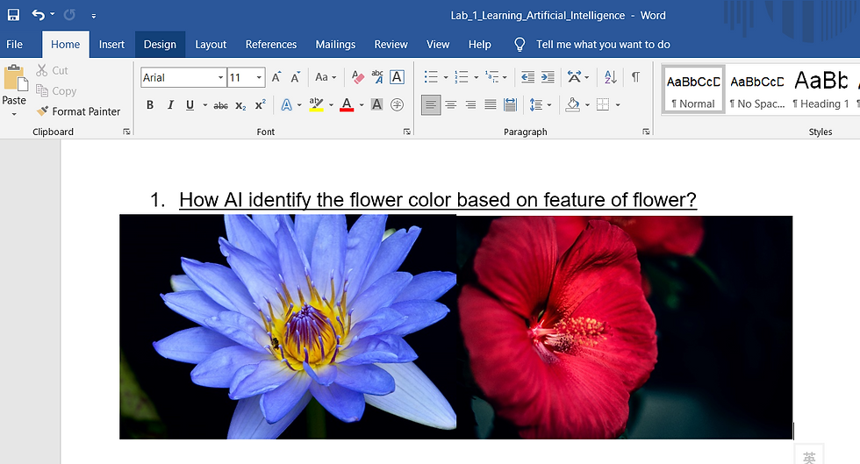This screenshot has height=464, width=860.
Task: Apply paragraph Shading paint bucket
Action: [572, 104]
